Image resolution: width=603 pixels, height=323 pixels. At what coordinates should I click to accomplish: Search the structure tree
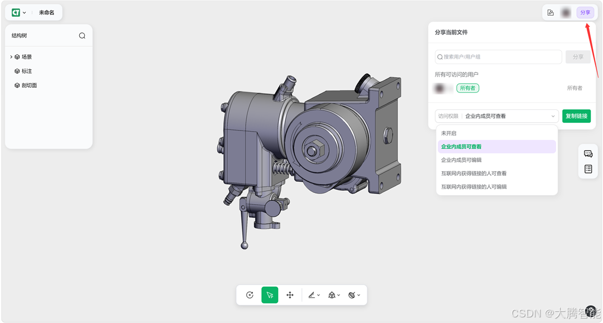pyautogui.click(x=82, y=36)
